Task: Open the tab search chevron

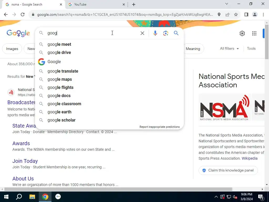Action: (227, 4)
